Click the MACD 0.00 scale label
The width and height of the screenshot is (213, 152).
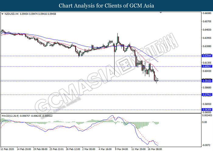coord(204,122)
